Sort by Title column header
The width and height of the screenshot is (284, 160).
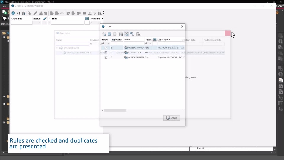(x=54, y=18)
